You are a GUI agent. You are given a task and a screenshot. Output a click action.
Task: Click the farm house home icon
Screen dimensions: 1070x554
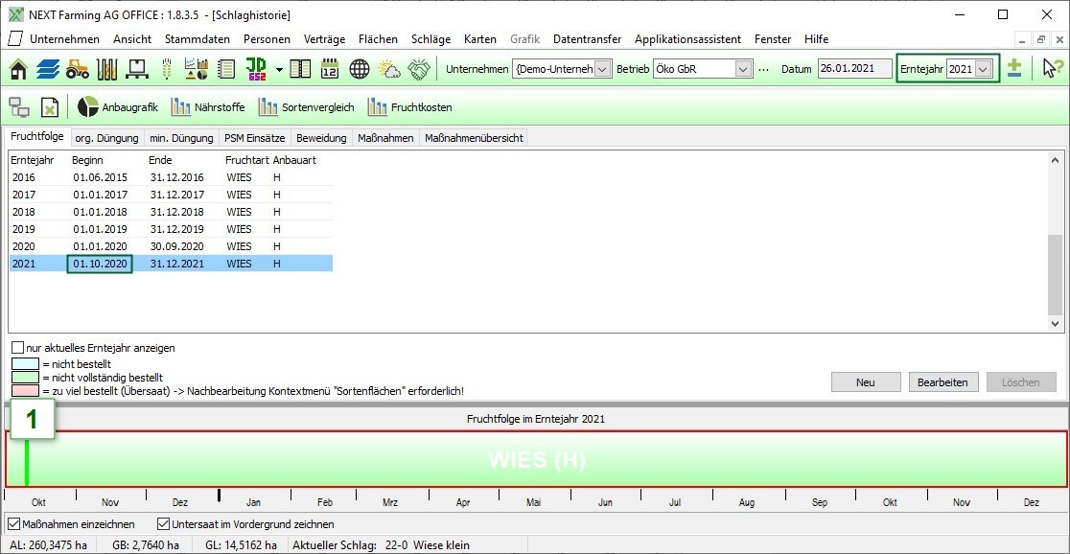pos(18,69)
